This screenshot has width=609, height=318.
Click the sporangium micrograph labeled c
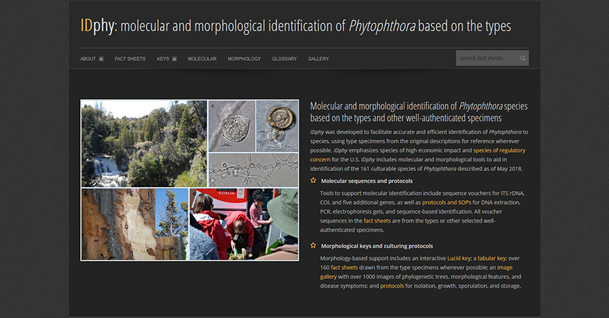coord(232,126)
